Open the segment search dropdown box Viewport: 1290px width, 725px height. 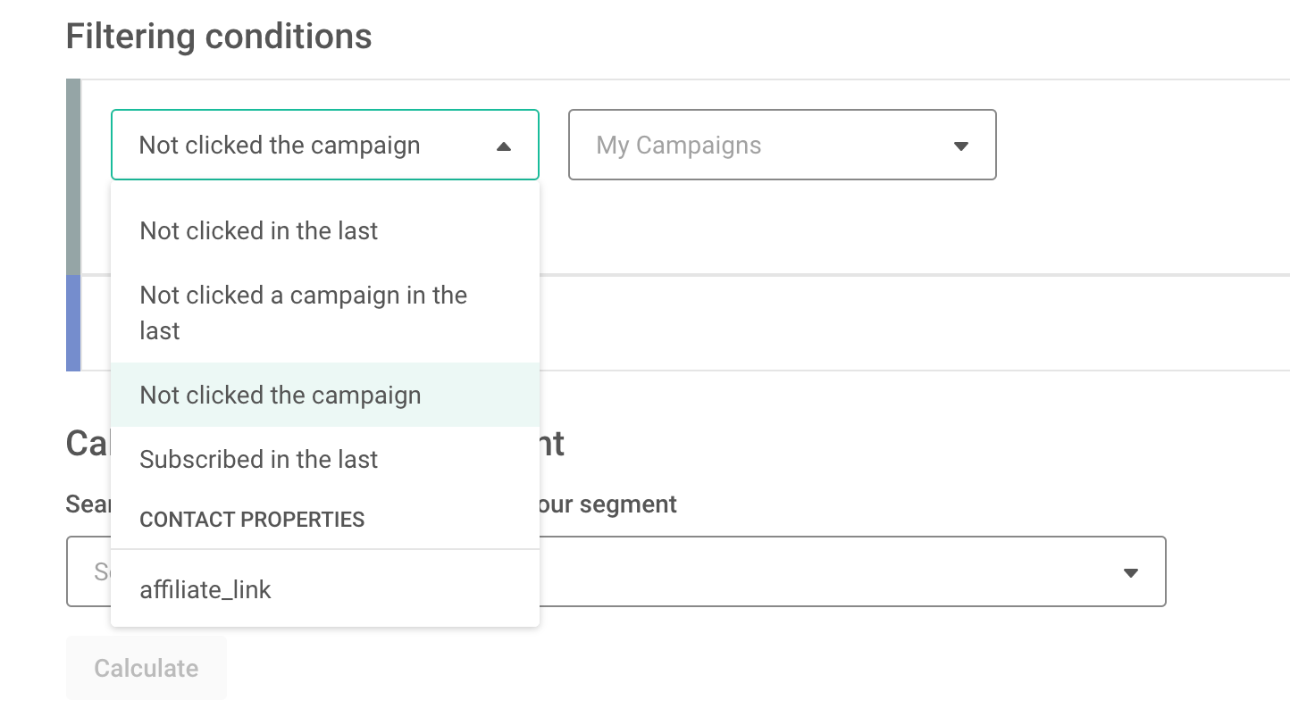tap(616, 571)
